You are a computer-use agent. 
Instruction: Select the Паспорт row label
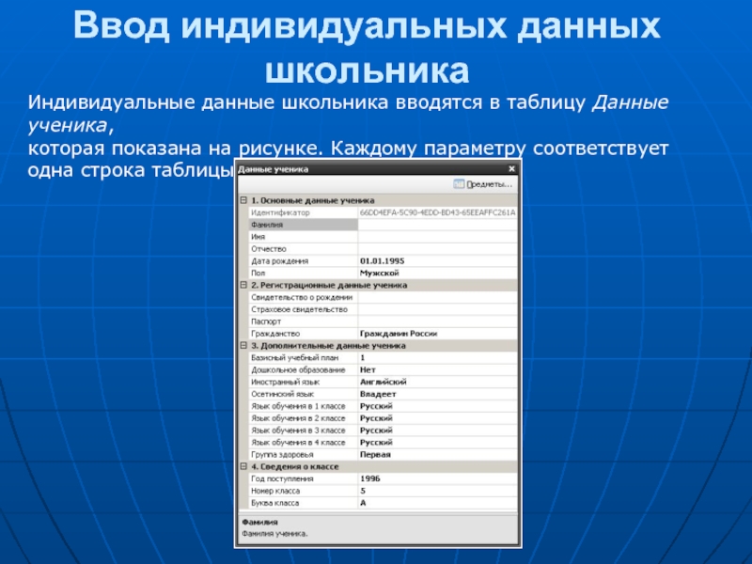266,321
